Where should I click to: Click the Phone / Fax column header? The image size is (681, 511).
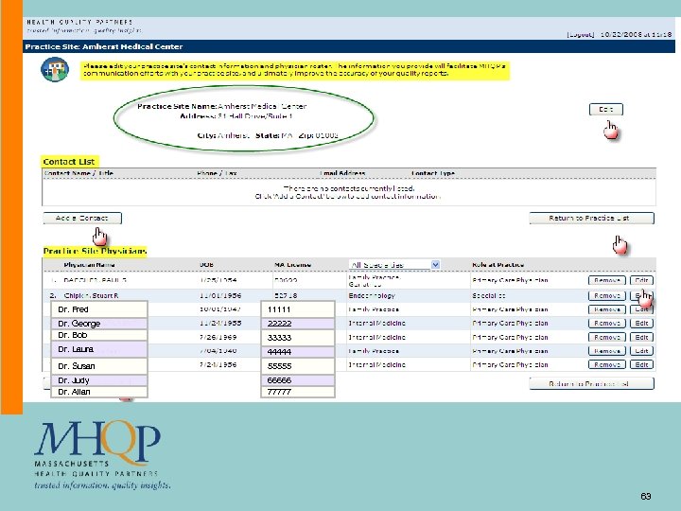click(217, 173)
